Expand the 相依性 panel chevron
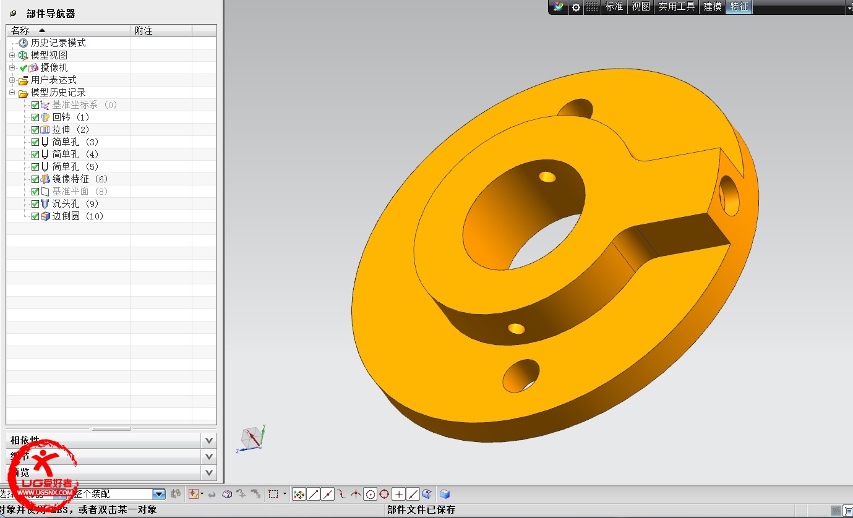Viewport: 853px width, 518px height. [x=209, y=441]
